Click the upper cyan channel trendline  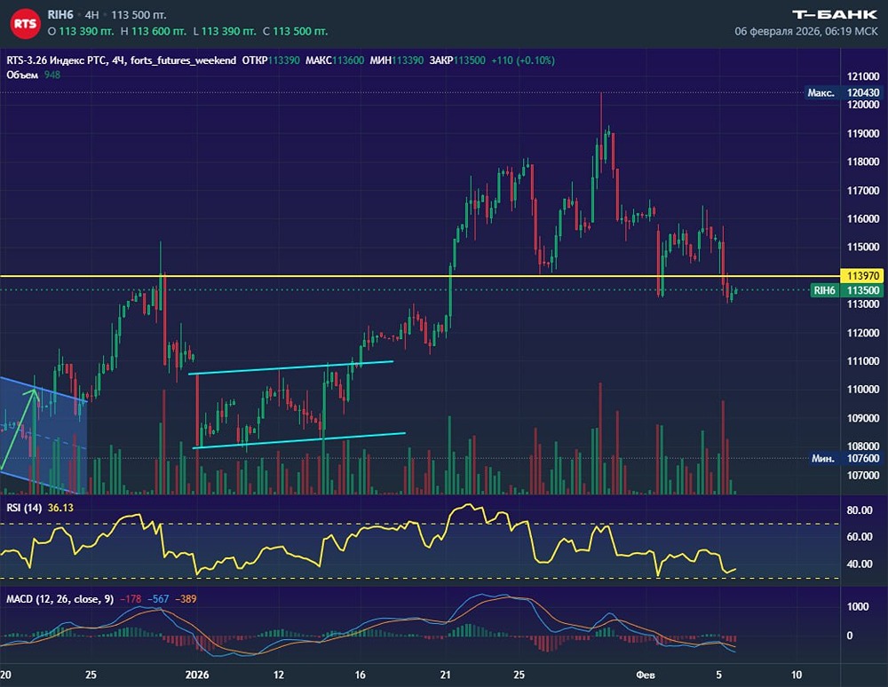click(x=290, y=367)
